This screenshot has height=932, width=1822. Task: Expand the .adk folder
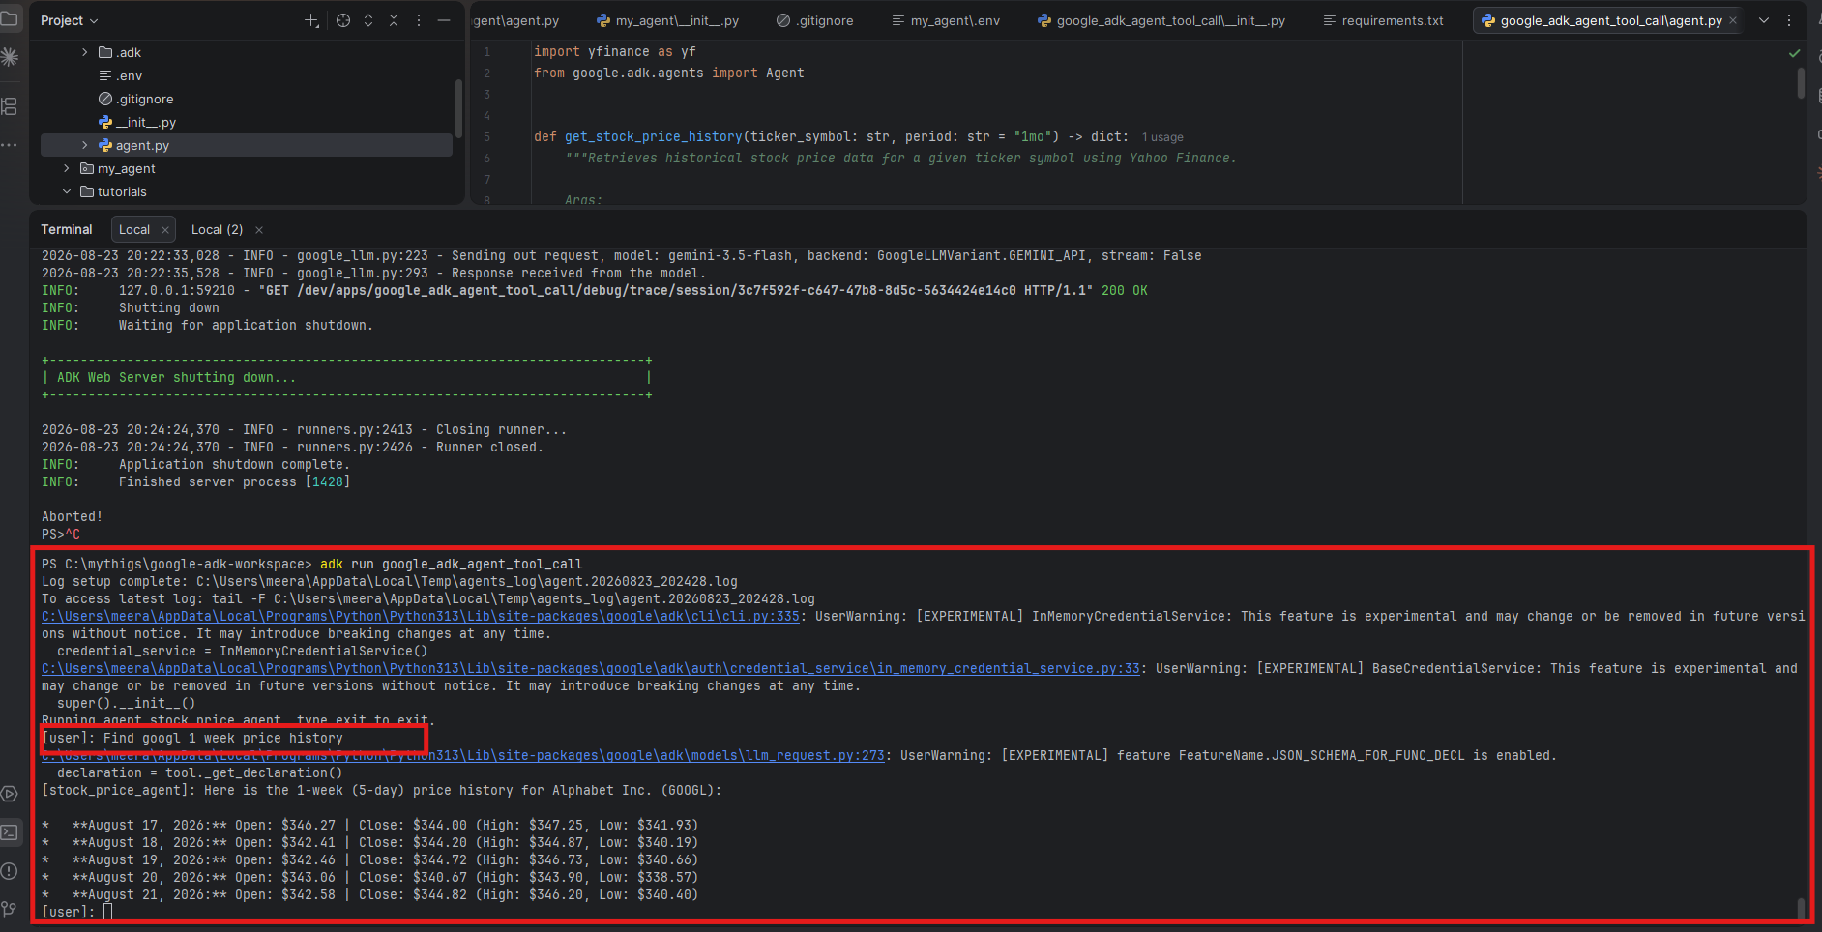[85, 52]
